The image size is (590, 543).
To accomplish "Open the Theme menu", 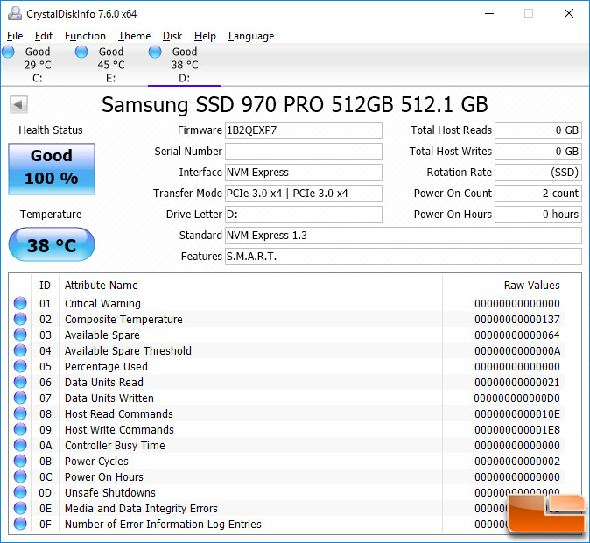I will 134,36.
